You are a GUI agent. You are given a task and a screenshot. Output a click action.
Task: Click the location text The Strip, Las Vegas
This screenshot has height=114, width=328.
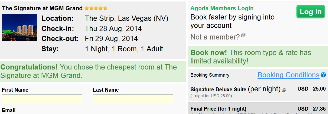(x=127, y=19)
